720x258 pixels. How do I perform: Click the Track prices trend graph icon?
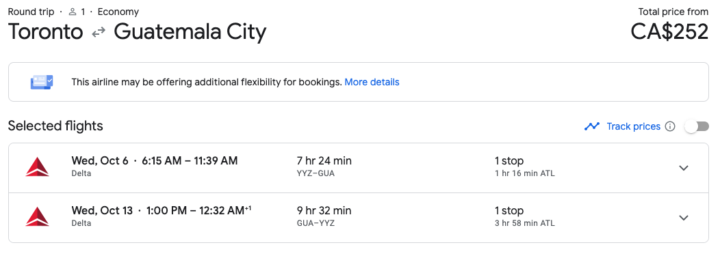point(592,126)
